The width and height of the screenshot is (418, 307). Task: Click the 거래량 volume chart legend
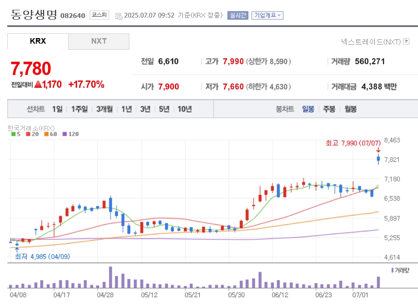tap(400, 271)
